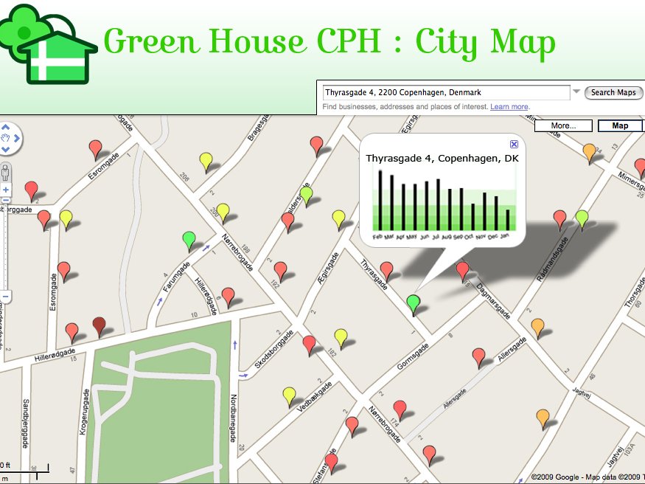
Task: Select the Street View pegman icon
Action: 5,173
